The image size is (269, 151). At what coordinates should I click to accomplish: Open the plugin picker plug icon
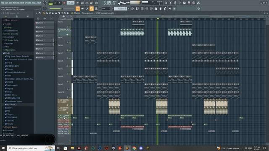click(x=161, y=8)
